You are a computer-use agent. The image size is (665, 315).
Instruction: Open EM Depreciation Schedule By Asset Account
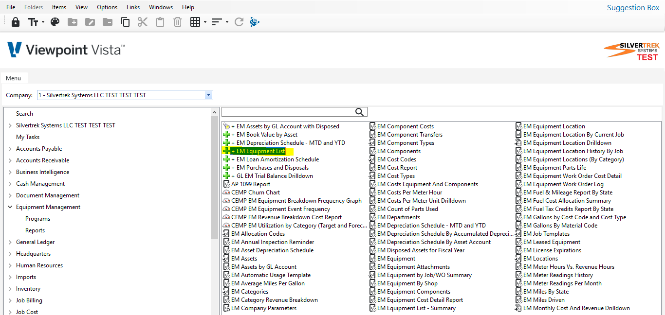click(x=434, y=242)
